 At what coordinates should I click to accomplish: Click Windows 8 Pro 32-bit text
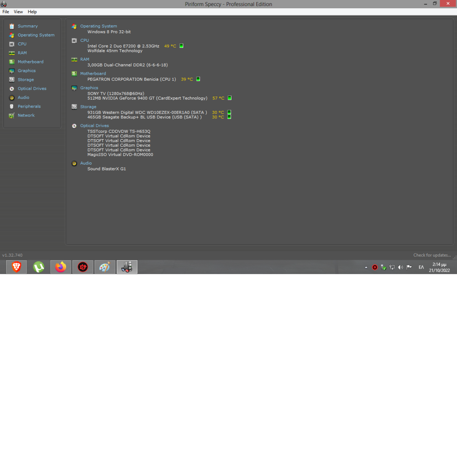pos(109,32)
